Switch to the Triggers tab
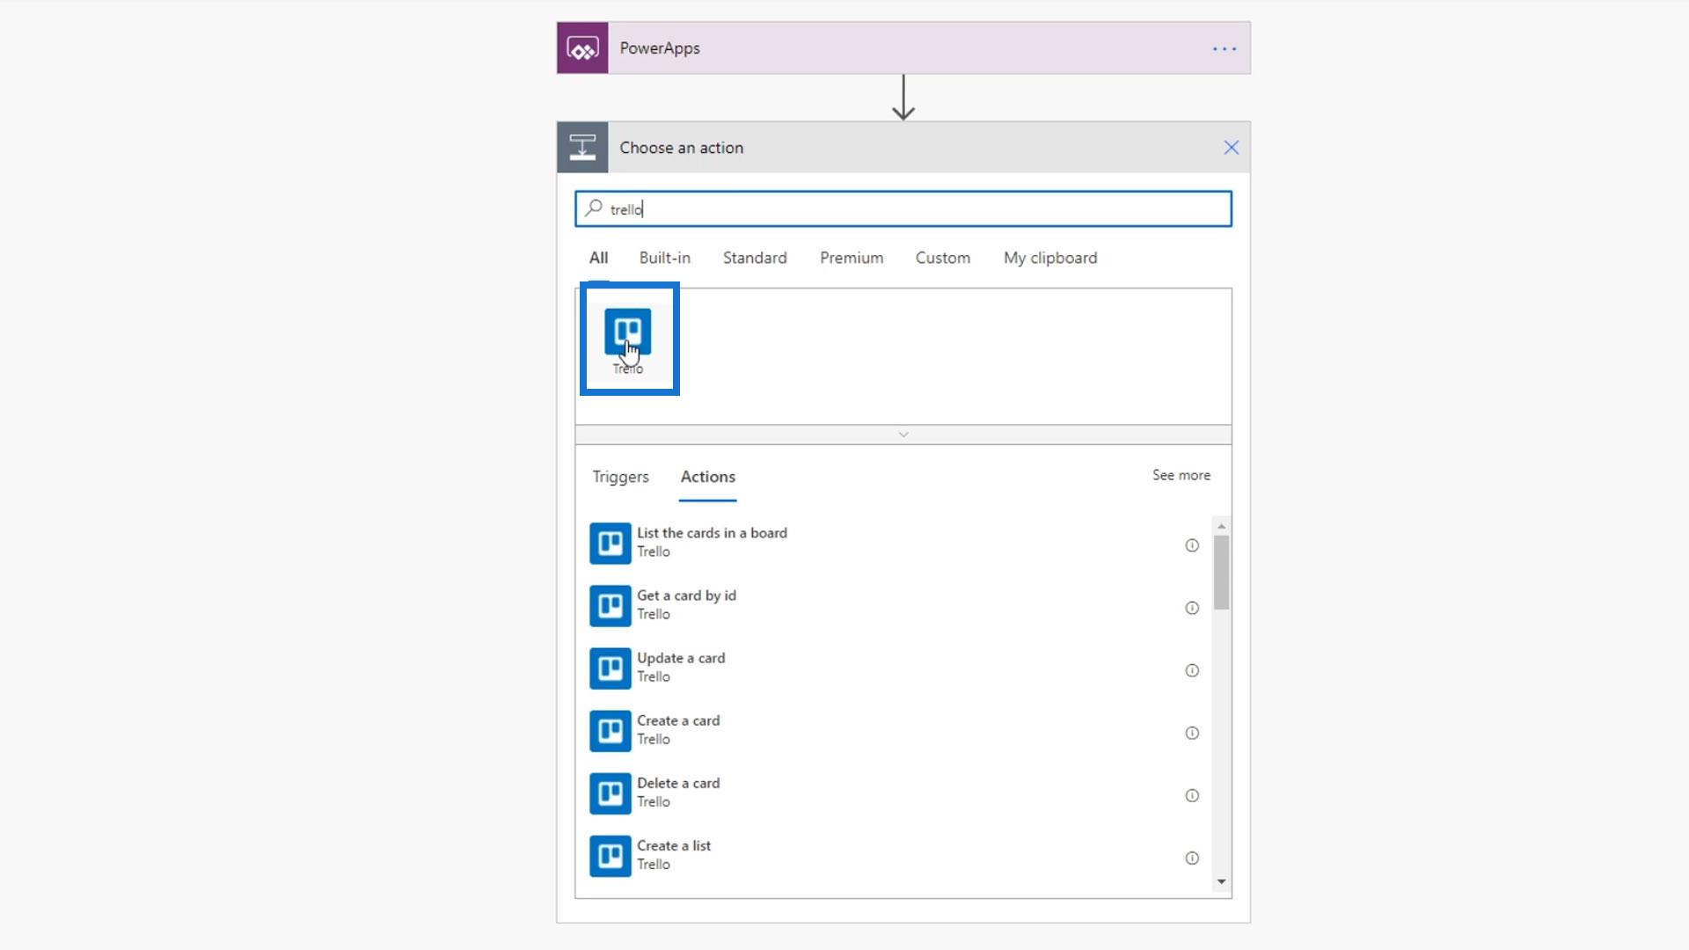1689x950 pixels. 620,477
